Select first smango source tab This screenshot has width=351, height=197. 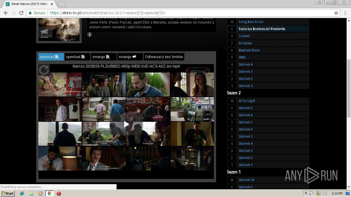click(x=104, y=57)
